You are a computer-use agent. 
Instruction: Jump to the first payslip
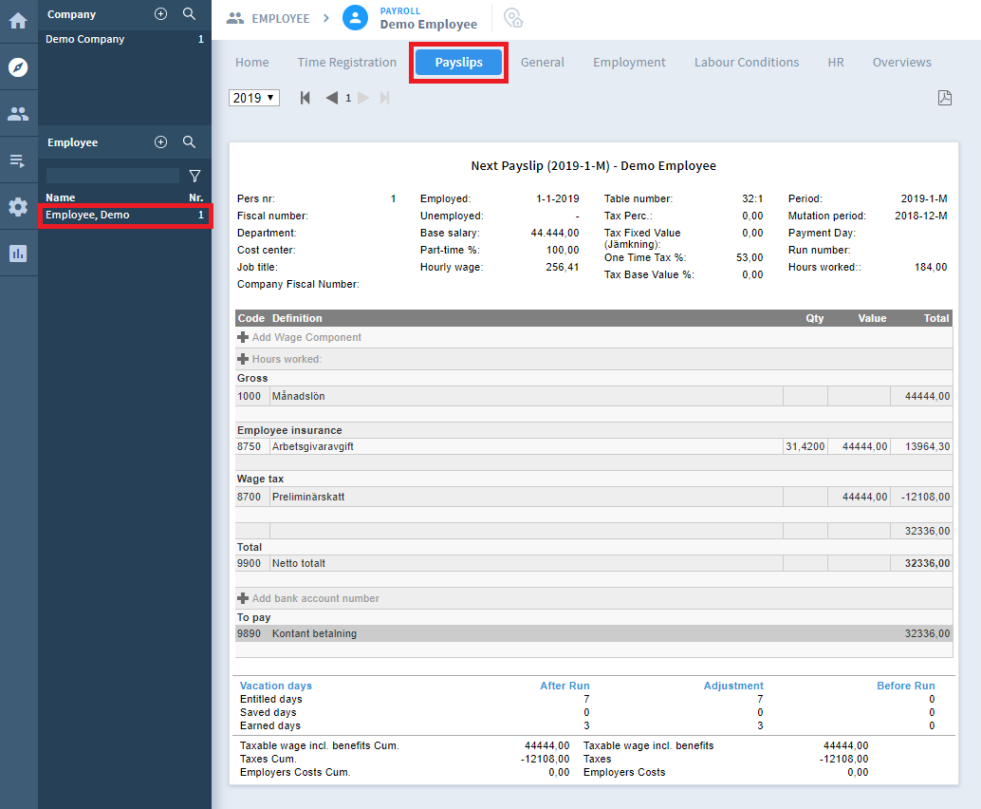(305, 98)
